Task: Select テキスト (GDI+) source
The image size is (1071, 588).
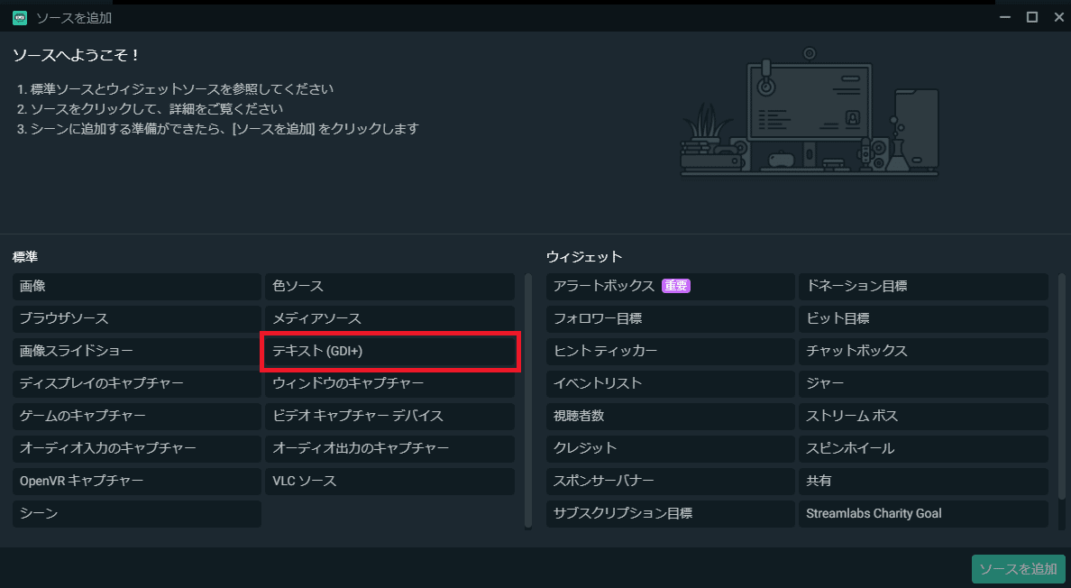Action: pos(389,351)
